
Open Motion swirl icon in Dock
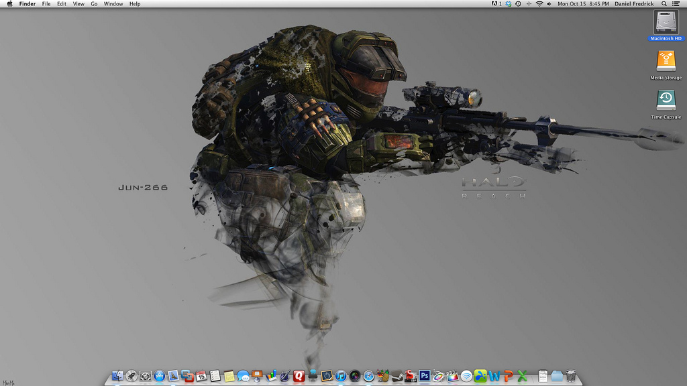tap(438, 375)
